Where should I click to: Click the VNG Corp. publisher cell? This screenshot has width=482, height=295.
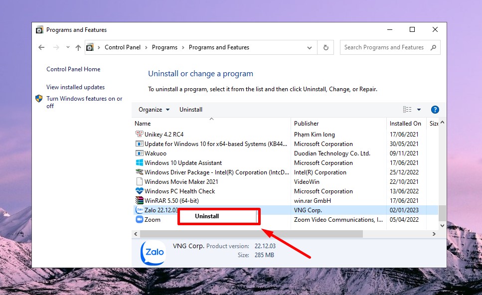point(308,210)
